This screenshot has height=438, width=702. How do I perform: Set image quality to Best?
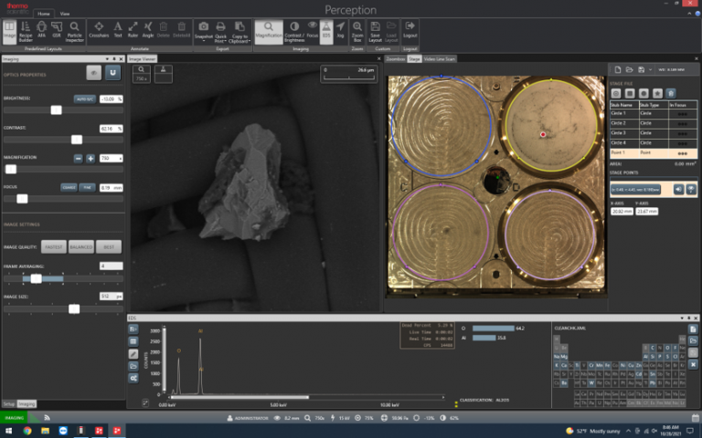pos(109,246)
